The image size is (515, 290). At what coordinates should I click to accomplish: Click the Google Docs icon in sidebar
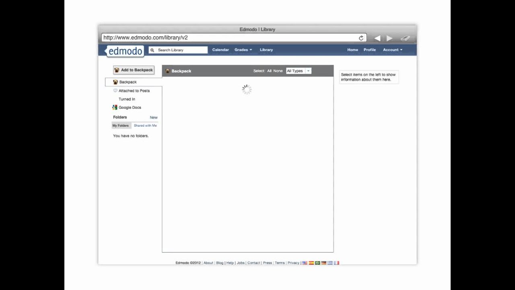click(x=115, y=108)
